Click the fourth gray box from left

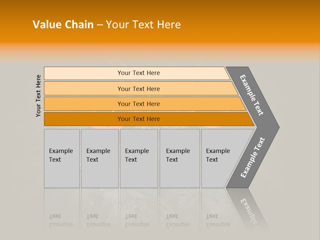[180, 158]
